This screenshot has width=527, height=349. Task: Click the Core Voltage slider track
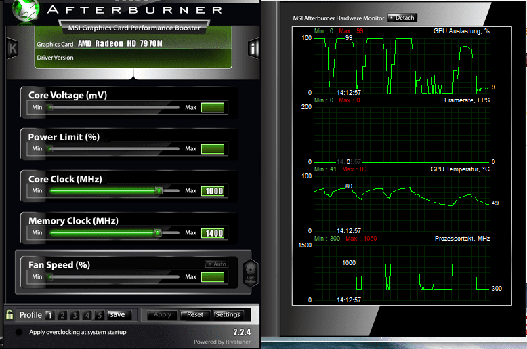point(114,108)
